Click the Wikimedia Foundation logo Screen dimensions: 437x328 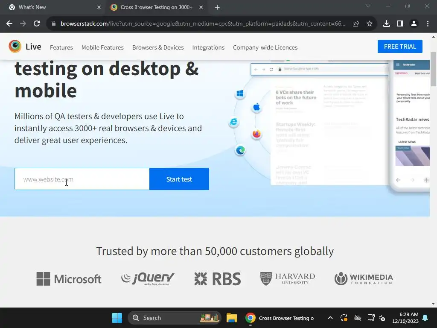(x=364, y=279)
